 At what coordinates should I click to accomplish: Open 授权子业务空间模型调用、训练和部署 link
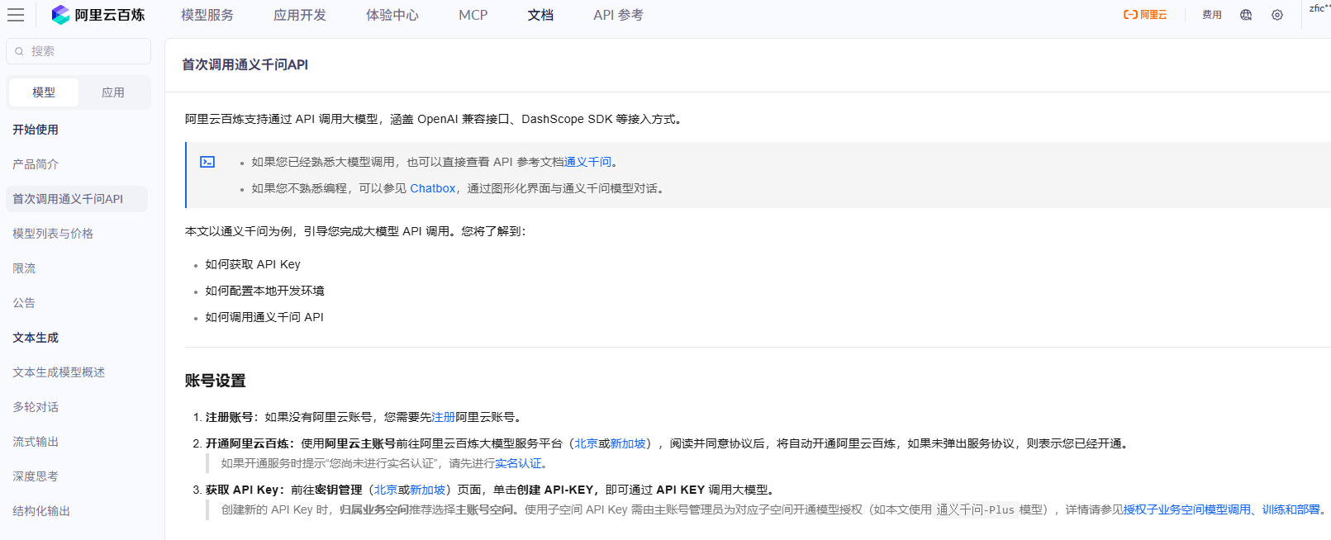(1222, 509)
